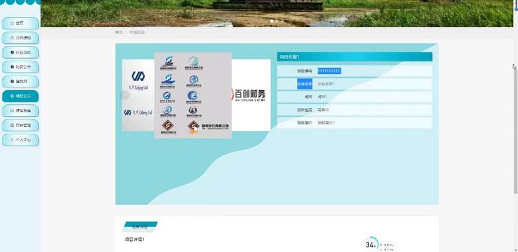
Task: Open the 后台管理 sidebar item
Action: 21,125
